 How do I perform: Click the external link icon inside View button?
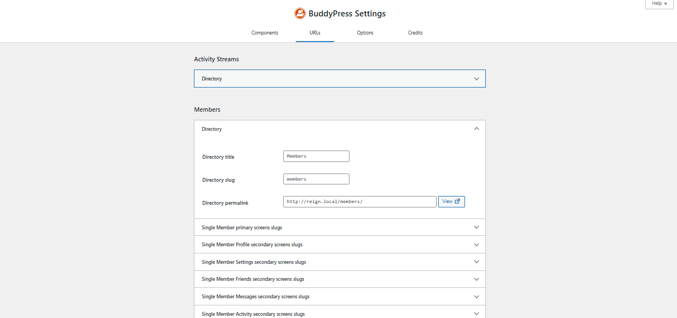(456, 201)
